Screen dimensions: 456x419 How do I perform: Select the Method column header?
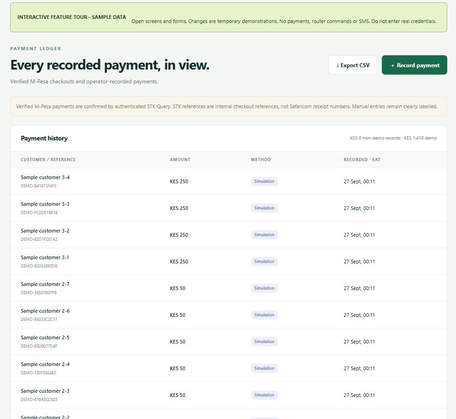click(x=261, y=160)
